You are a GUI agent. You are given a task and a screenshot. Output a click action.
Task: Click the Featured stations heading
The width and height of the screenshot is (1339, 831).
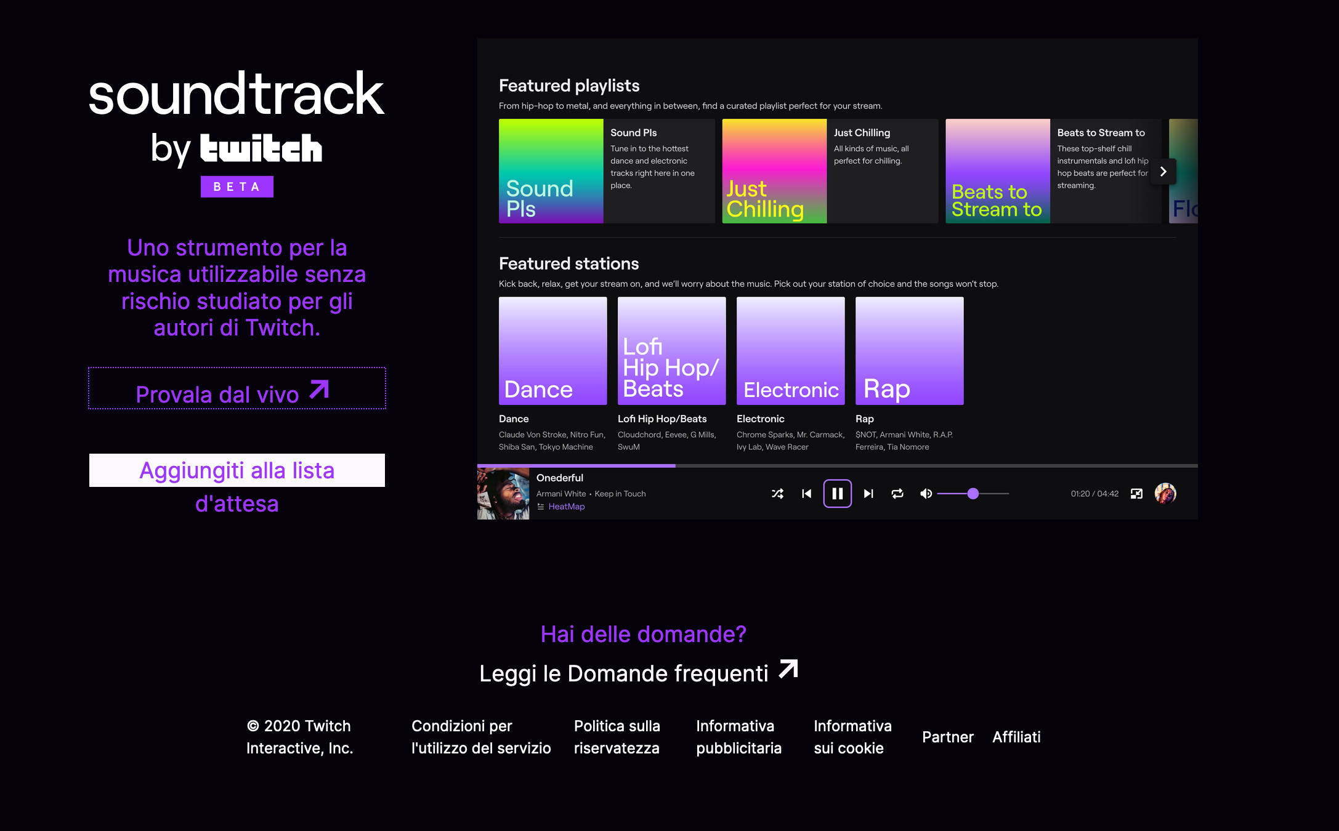coord(568,263)
